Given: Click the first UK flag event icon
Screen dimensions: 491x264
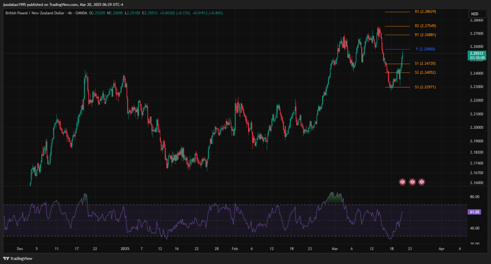Looking at the screenshot, I should point(402,182).
